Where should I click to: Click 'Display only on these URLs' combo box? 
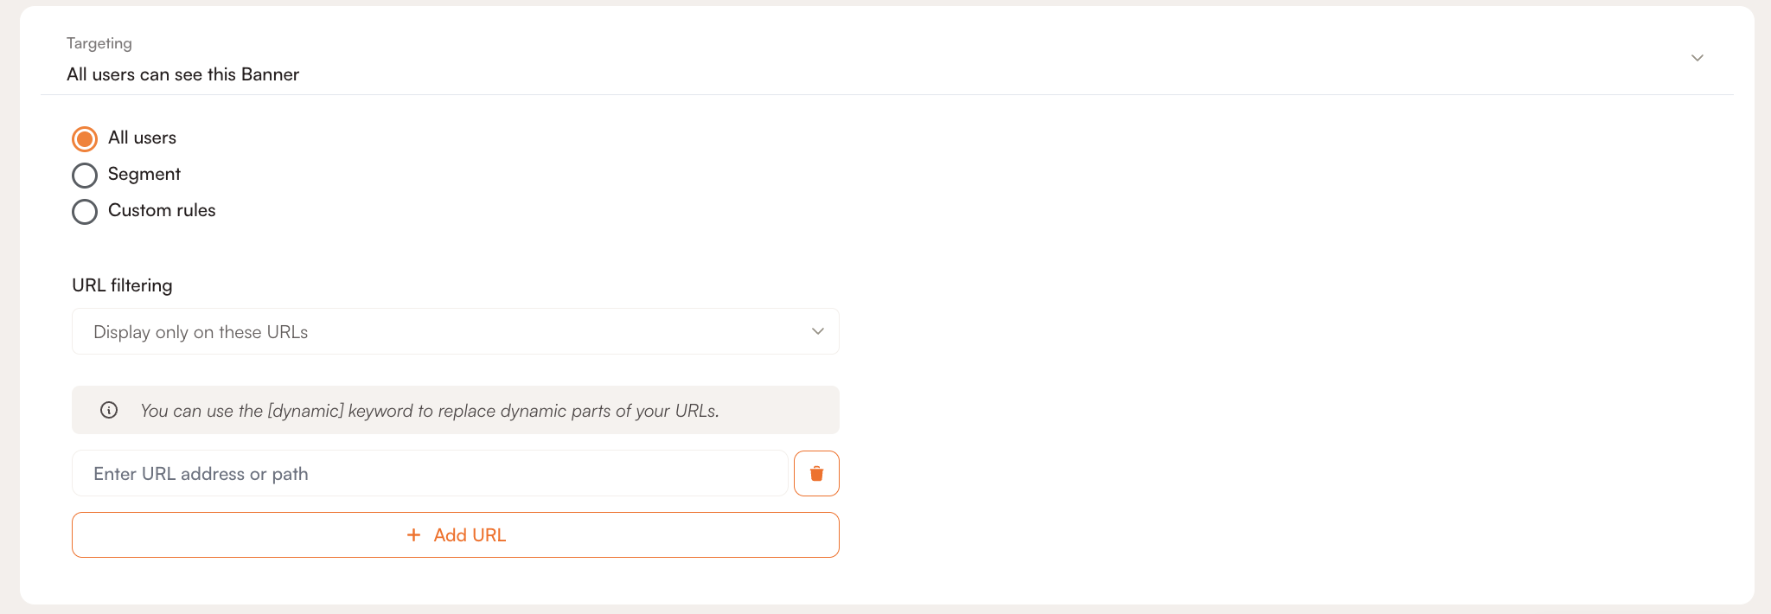point(456,331)
